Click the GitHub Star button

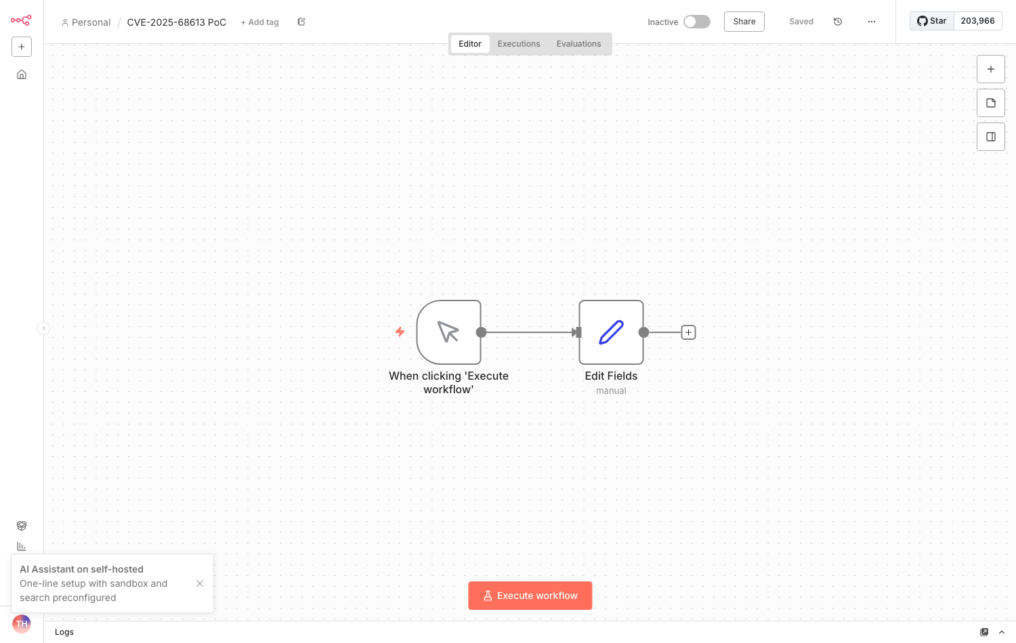pyautogui.click(x=932, y=21)
